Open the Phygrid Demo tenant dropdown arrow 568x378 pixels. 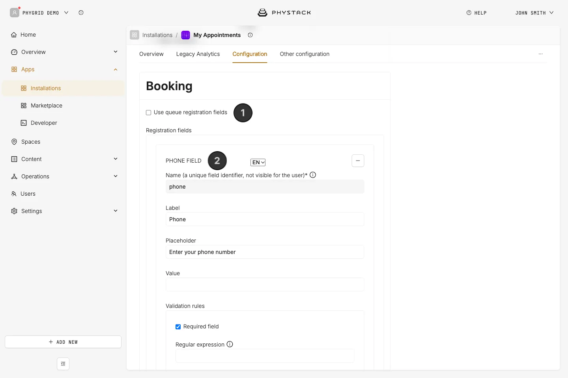[x=66, y=13]
